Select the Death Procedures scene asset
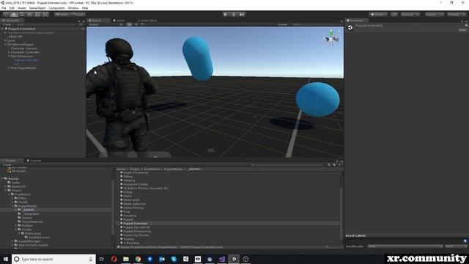 [136, 173]
